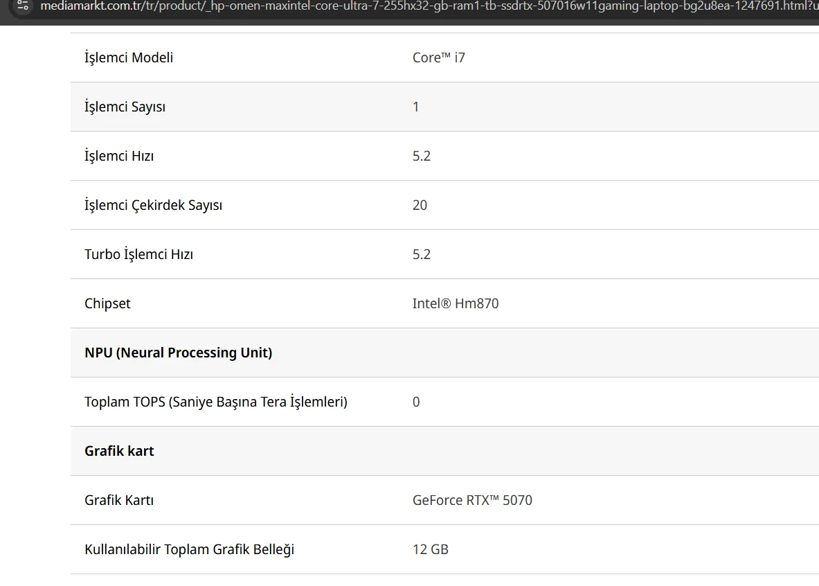Select the 'GeForce RTX™ 5070' value

click(472, 499)
